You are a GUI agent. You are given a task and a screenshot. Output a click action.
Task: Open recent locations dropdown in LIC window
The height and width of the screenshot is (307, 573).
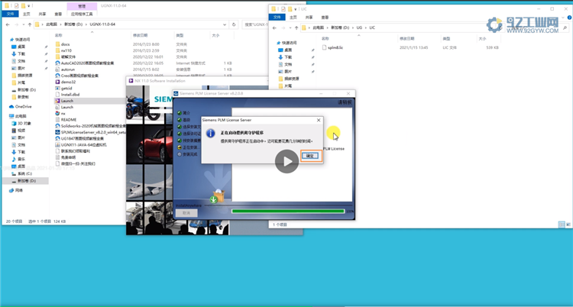[x=289, y=27]
